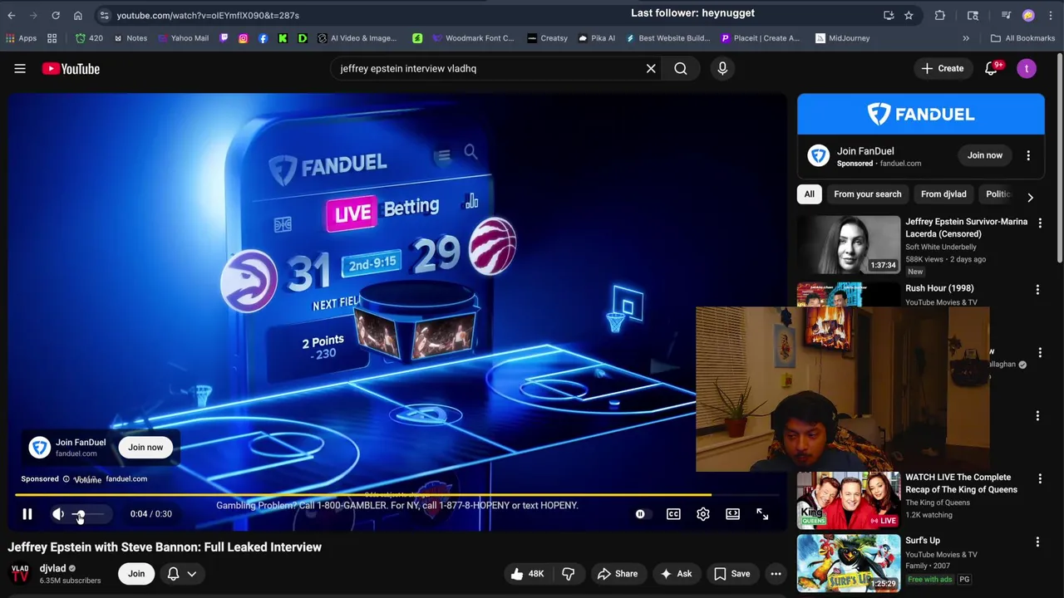The height and width of the screenshot is (598, 1064).
Task: Start voice search with the microphone
Action: pyautogui.click(x=722, y=69)
